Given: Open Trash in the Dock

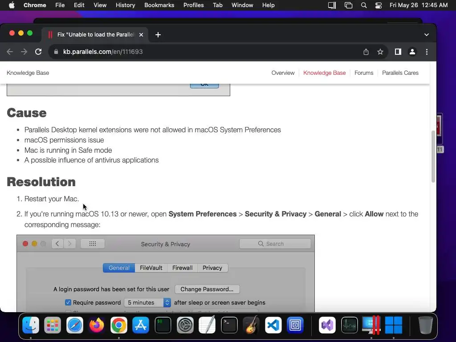Looking at the screenshot, I should [x=425, y=325].
